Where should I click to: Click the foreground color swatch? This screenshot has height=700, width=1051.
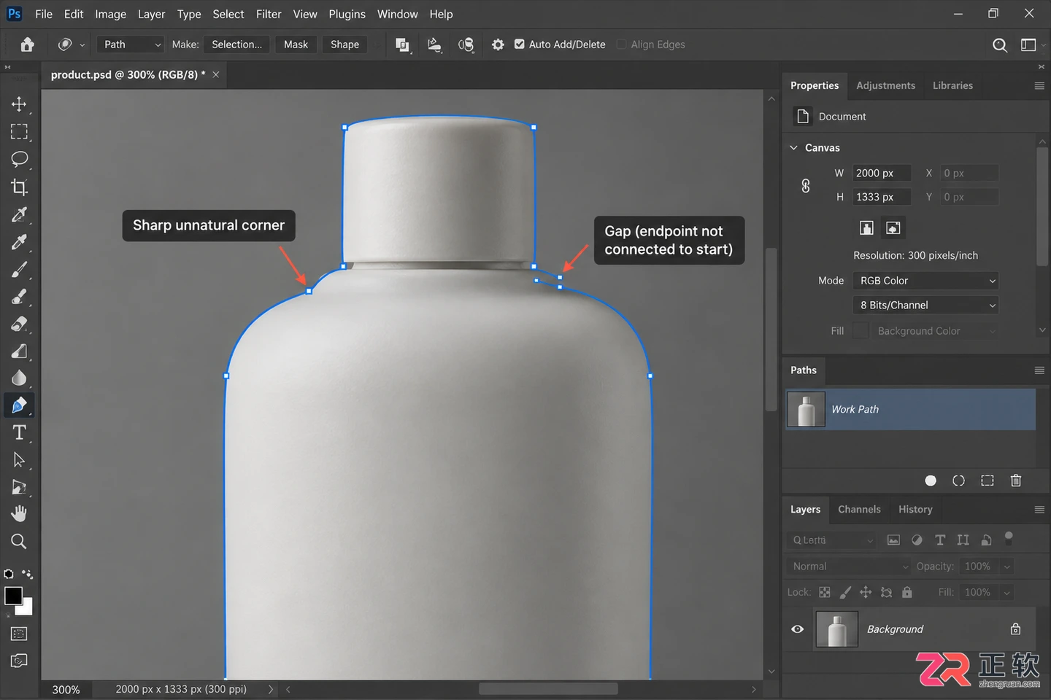pos(13,596)
